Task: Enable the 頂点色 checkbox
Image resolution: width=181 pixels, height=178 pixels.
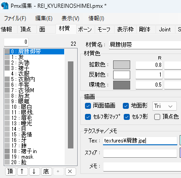Action: click(x=157, y=117)
